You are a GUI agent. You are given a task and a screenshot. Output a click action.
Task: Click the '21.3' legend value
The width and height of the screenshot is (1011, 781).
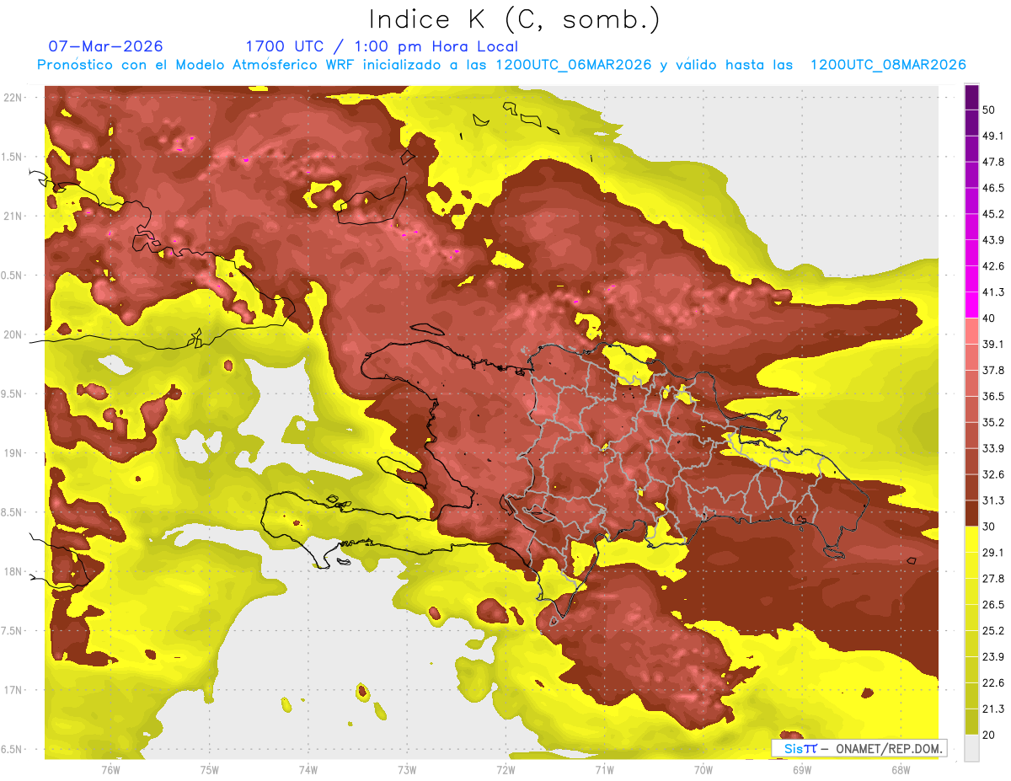(x=993, y=709)
